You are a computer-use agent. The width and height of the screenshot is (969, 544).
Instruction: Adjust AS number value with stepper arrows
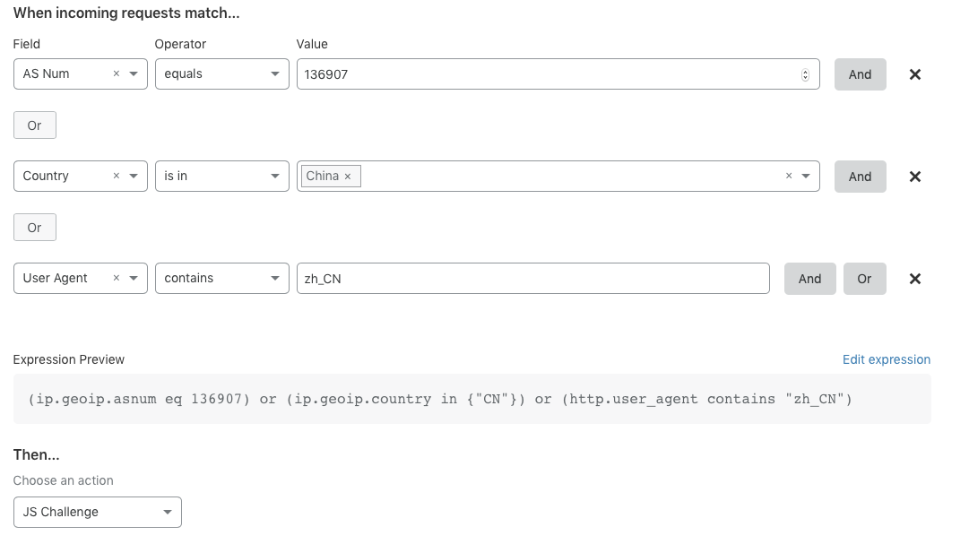(805, 74)
